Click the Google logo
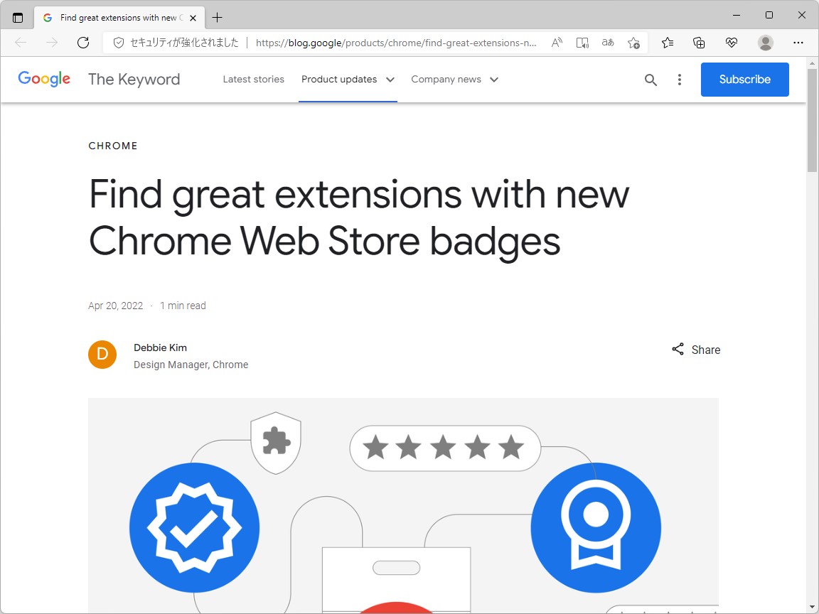Screen dimensions: 819x614 coord(44,79)
